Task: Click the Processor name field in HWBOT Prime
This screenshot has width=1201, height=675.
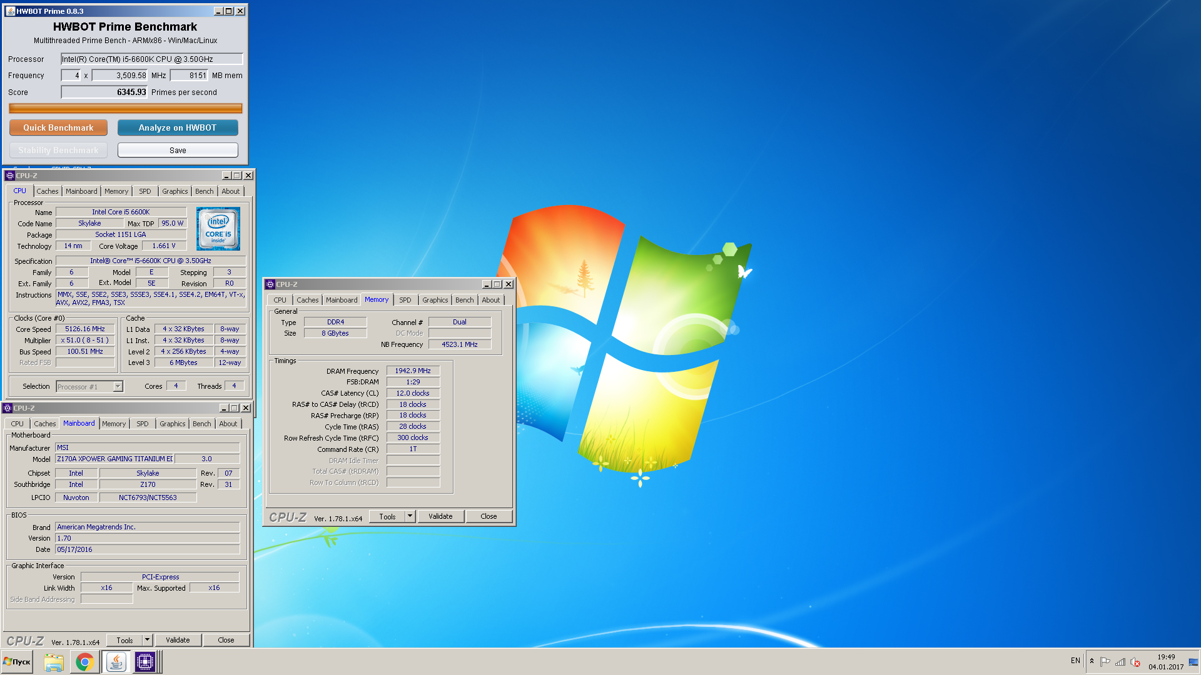Action: click(151, 59)
